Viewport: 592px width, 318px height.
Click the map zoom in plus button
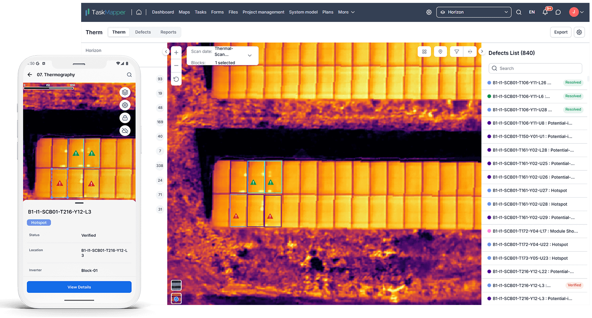(176, 52)
